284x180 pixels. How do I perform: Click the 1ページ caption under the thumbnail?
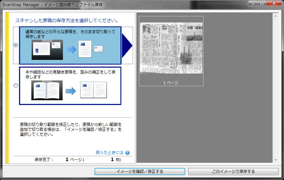coord(171,83)
